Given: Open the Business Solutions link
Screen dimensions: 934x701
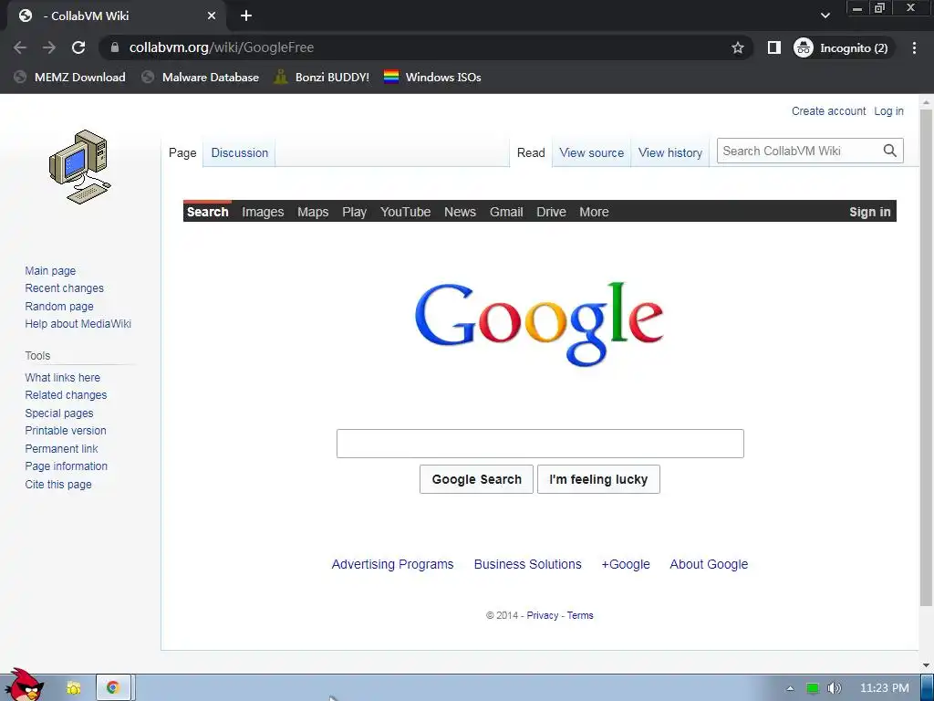Looking at the screenshot, I should click(x=528, y=564).
